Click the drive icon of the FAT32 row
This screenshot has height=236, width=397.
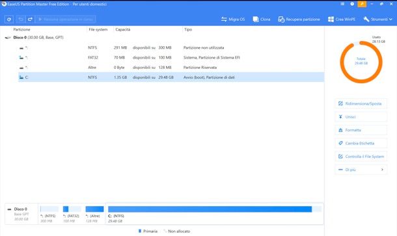tap(21, 57)
